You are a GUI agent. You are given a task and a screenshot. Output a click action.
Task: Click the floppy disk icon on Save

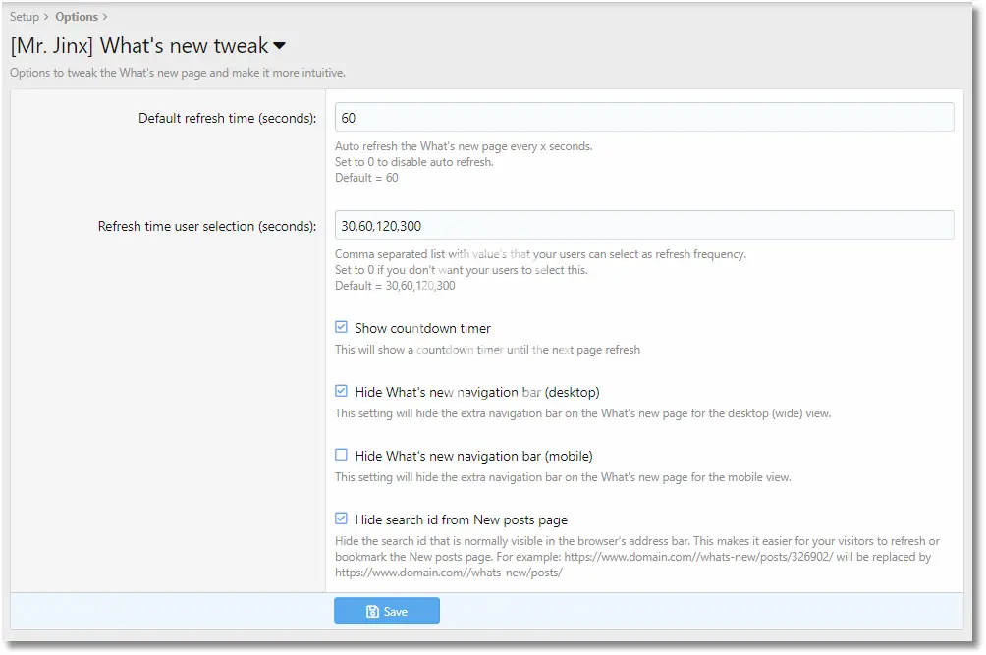[x=372, y=612]
